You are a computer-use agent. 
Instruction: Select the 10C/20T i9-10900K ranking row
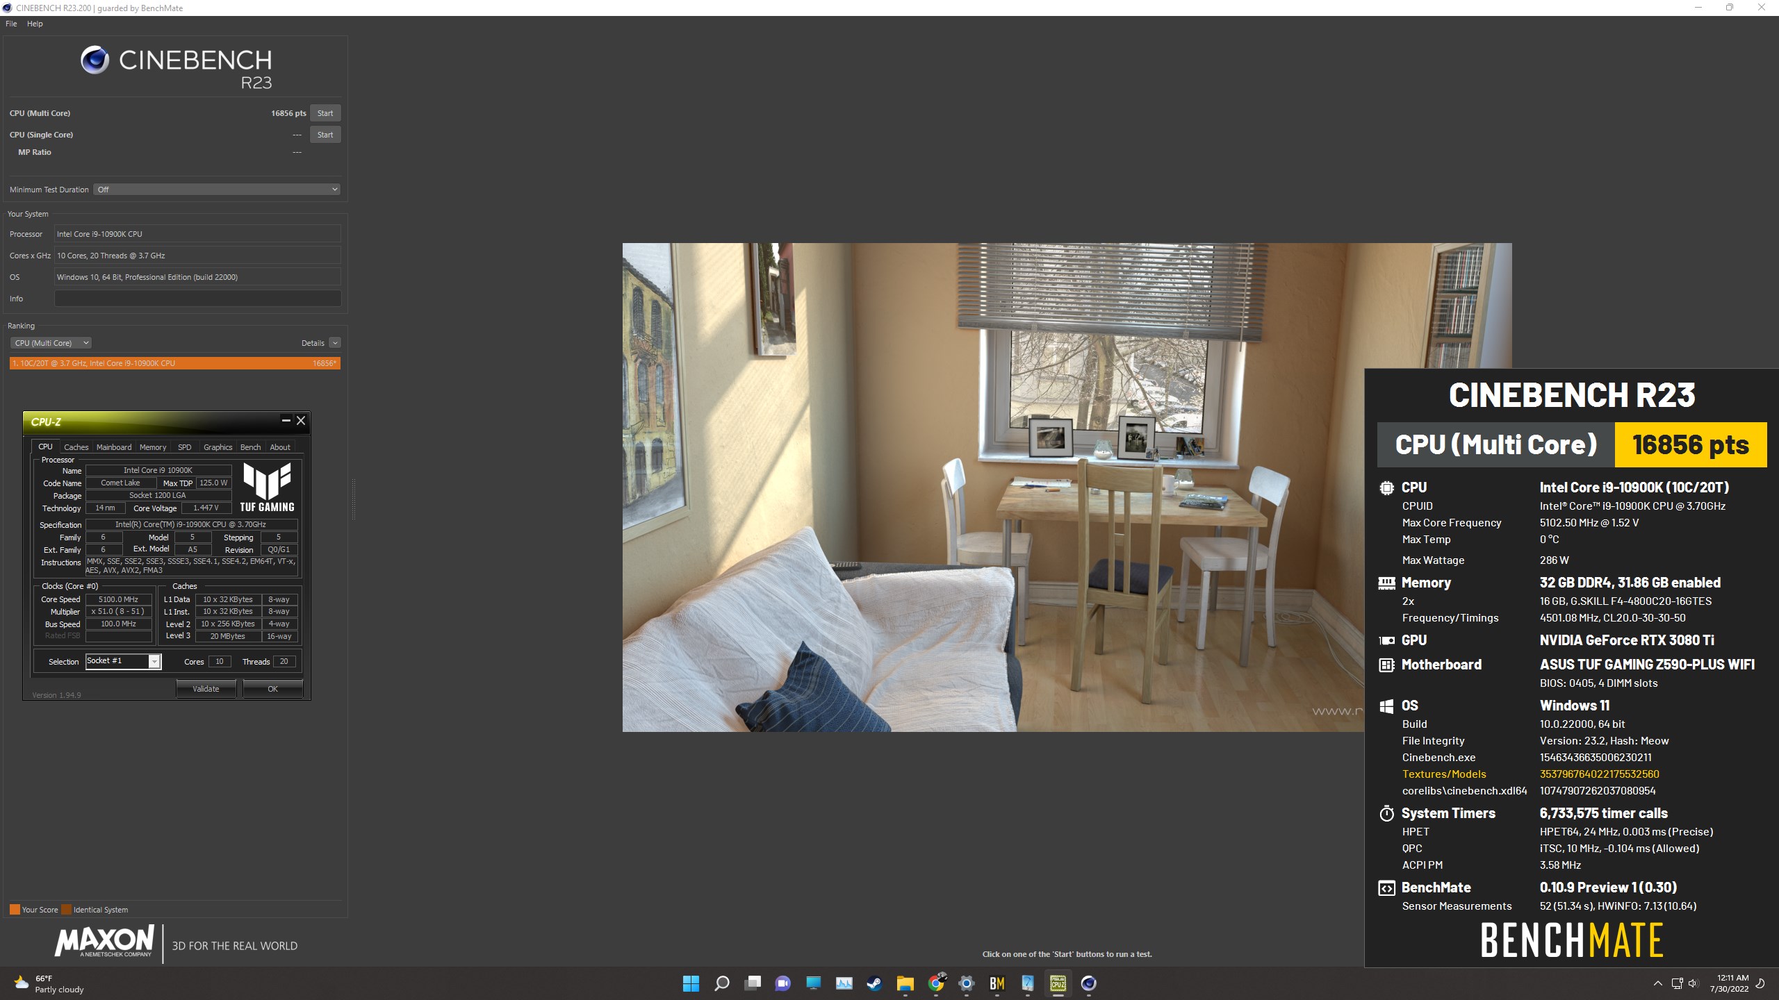tap(175, 363)
